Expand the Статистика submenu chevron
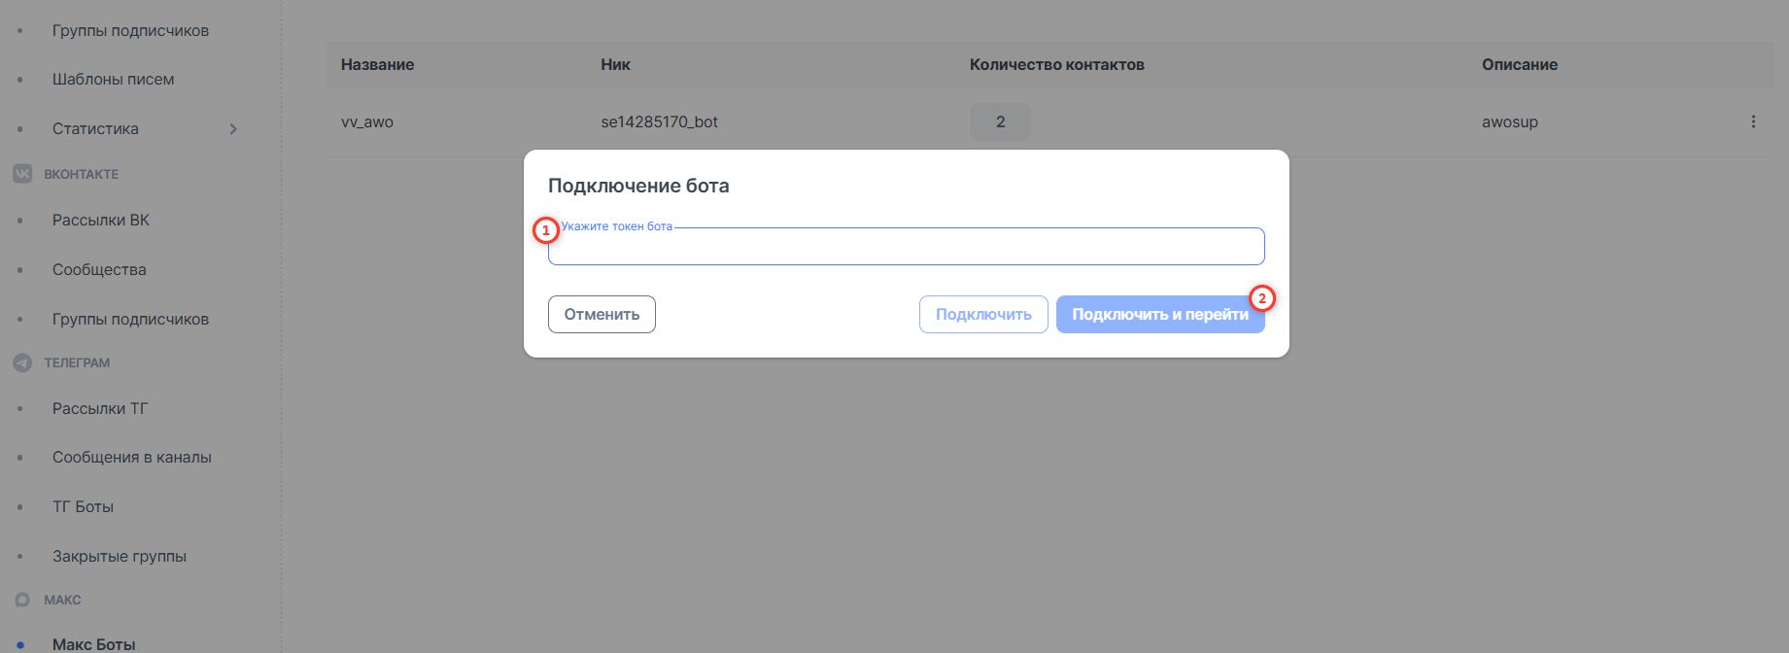Screen dimensions: 1789x653 point(233,128)
